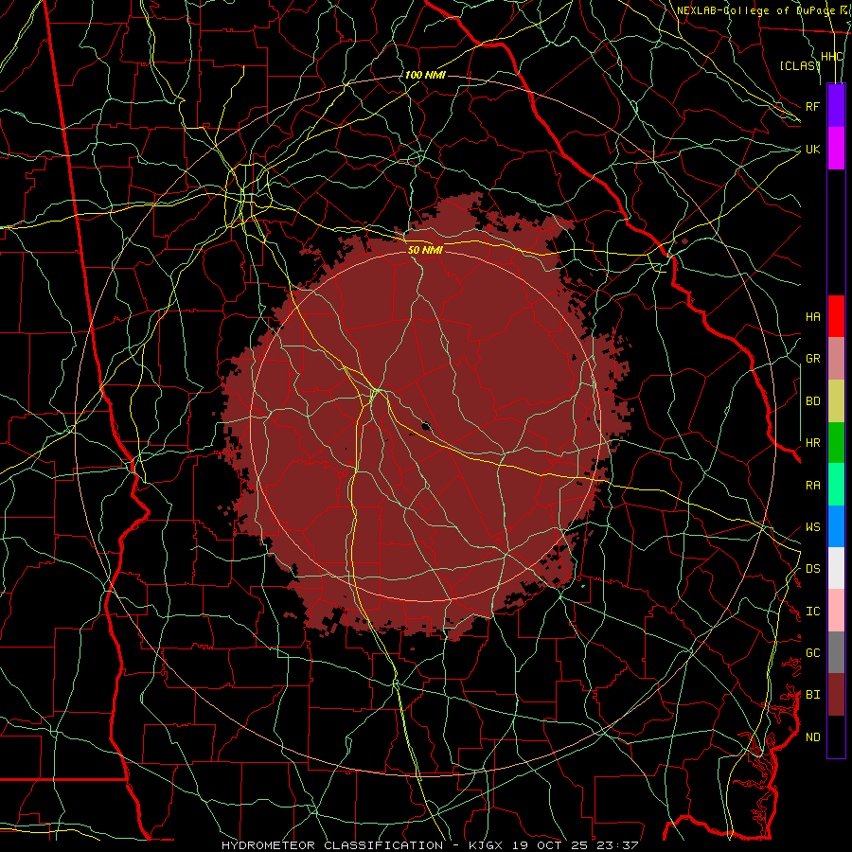852x852 pixels.
Task: Click the HA legend label
Action: [813, 317]
